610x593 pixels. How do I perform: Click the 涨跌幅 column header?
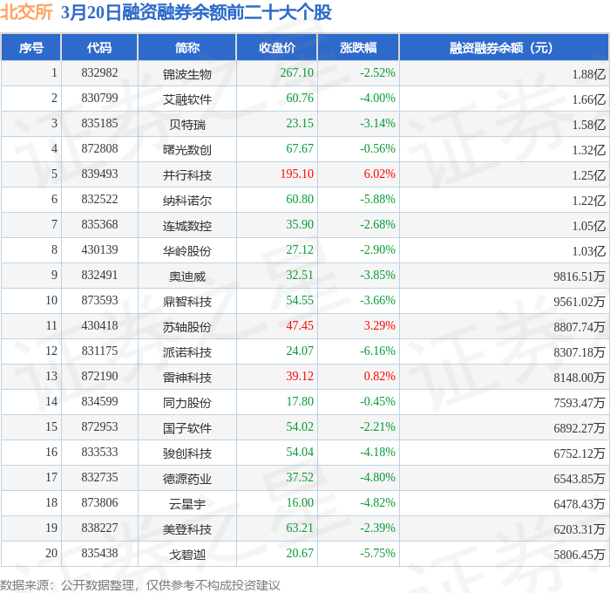coord(358,47)
